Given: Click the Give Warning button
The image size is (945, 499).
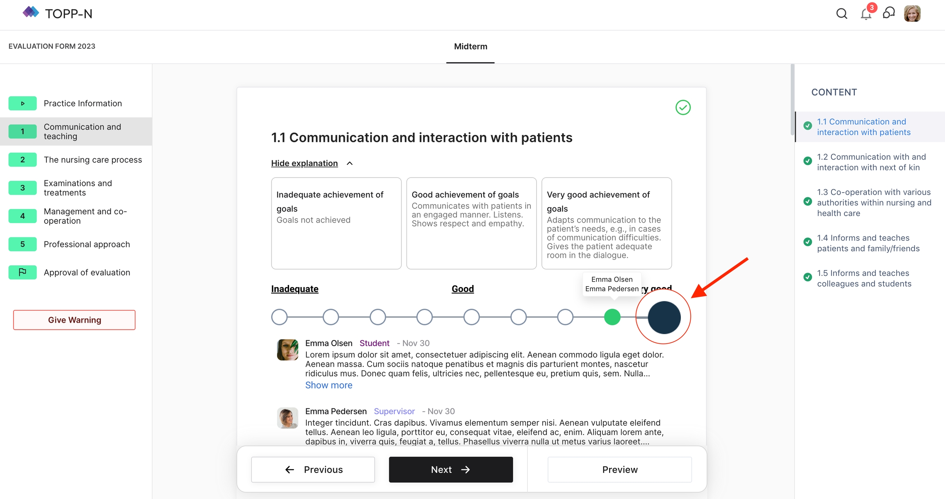Looking at the screenshot, I should pyautogui.click(x=74, y=320).
